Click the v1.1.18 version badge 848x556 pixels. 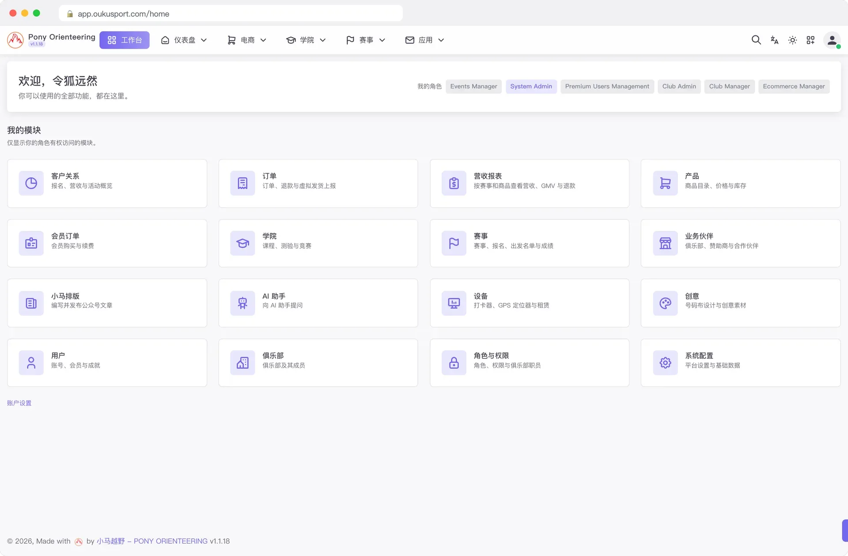[x=37, y=44]
